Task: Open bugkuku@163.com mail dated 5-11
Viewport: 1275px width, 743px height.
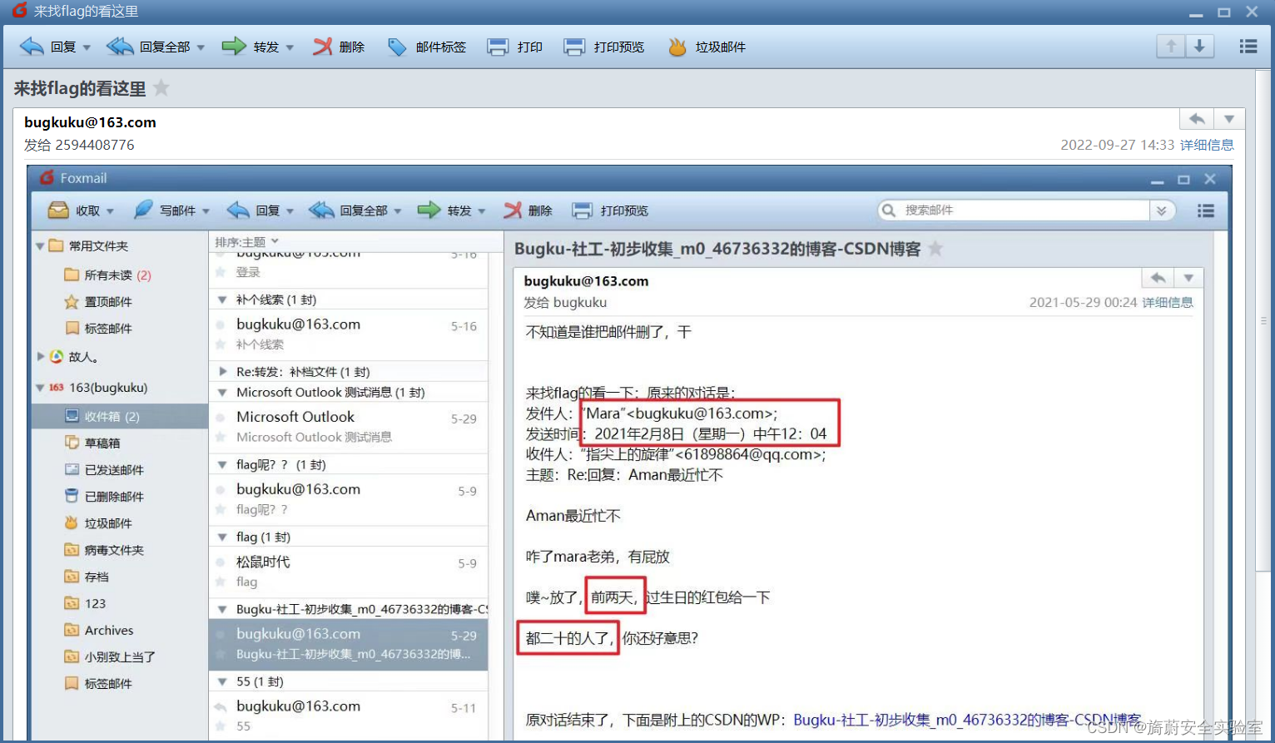Action: (348, 716)
